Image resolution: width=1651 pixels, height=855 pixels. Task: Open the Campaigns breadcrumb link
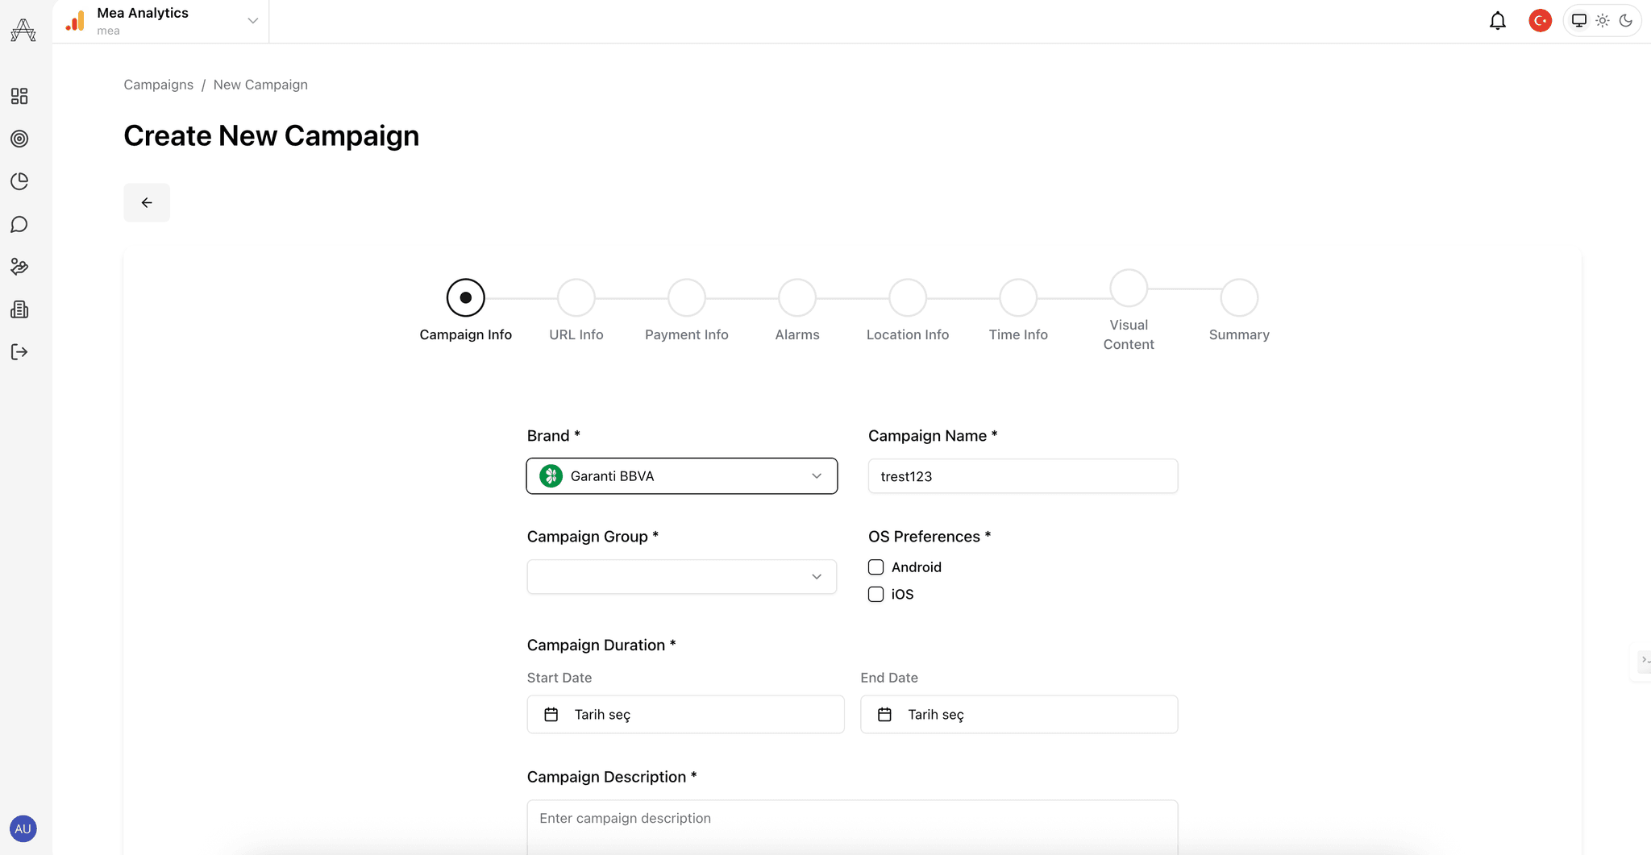coord(158,84)
